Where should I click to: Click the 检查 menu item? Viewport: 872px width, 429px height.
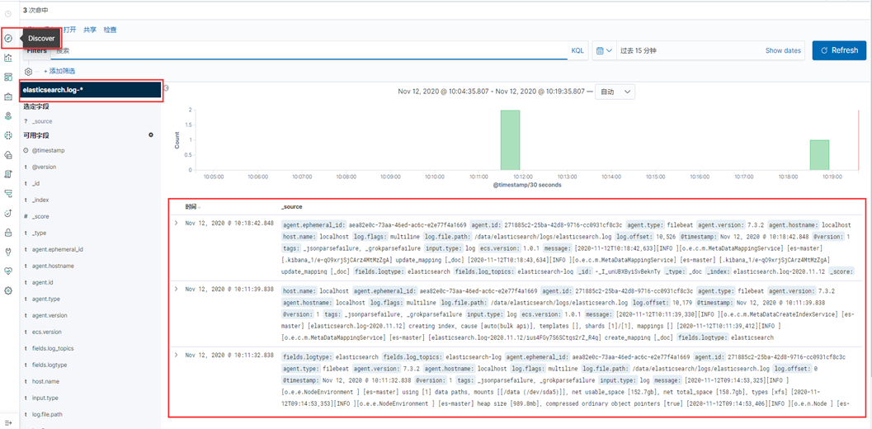[x=110, y=30]
